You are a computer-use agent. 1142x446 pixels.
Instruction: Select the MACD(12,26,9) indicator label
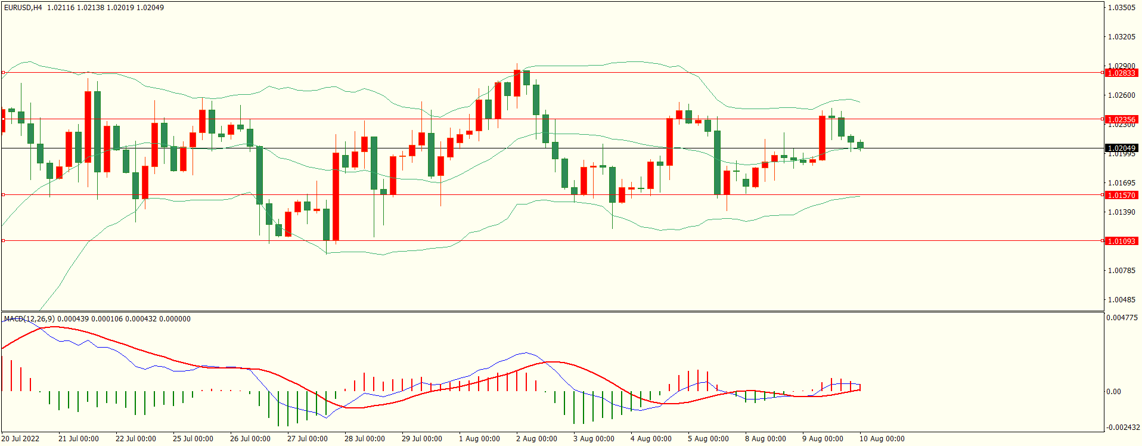[x=29, y=319]
